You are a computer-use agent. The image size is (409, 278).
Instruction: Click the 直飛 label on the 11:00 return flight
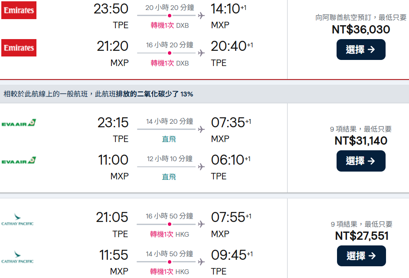[169, 176]
